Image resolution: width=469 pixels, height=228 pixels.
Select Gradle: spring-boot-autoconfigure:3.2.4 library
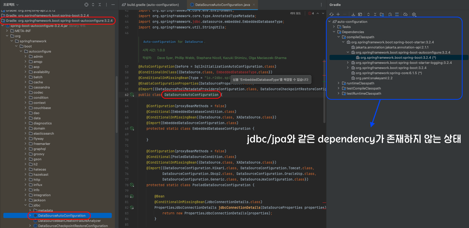pyautogui.click(x=59, y=21)
